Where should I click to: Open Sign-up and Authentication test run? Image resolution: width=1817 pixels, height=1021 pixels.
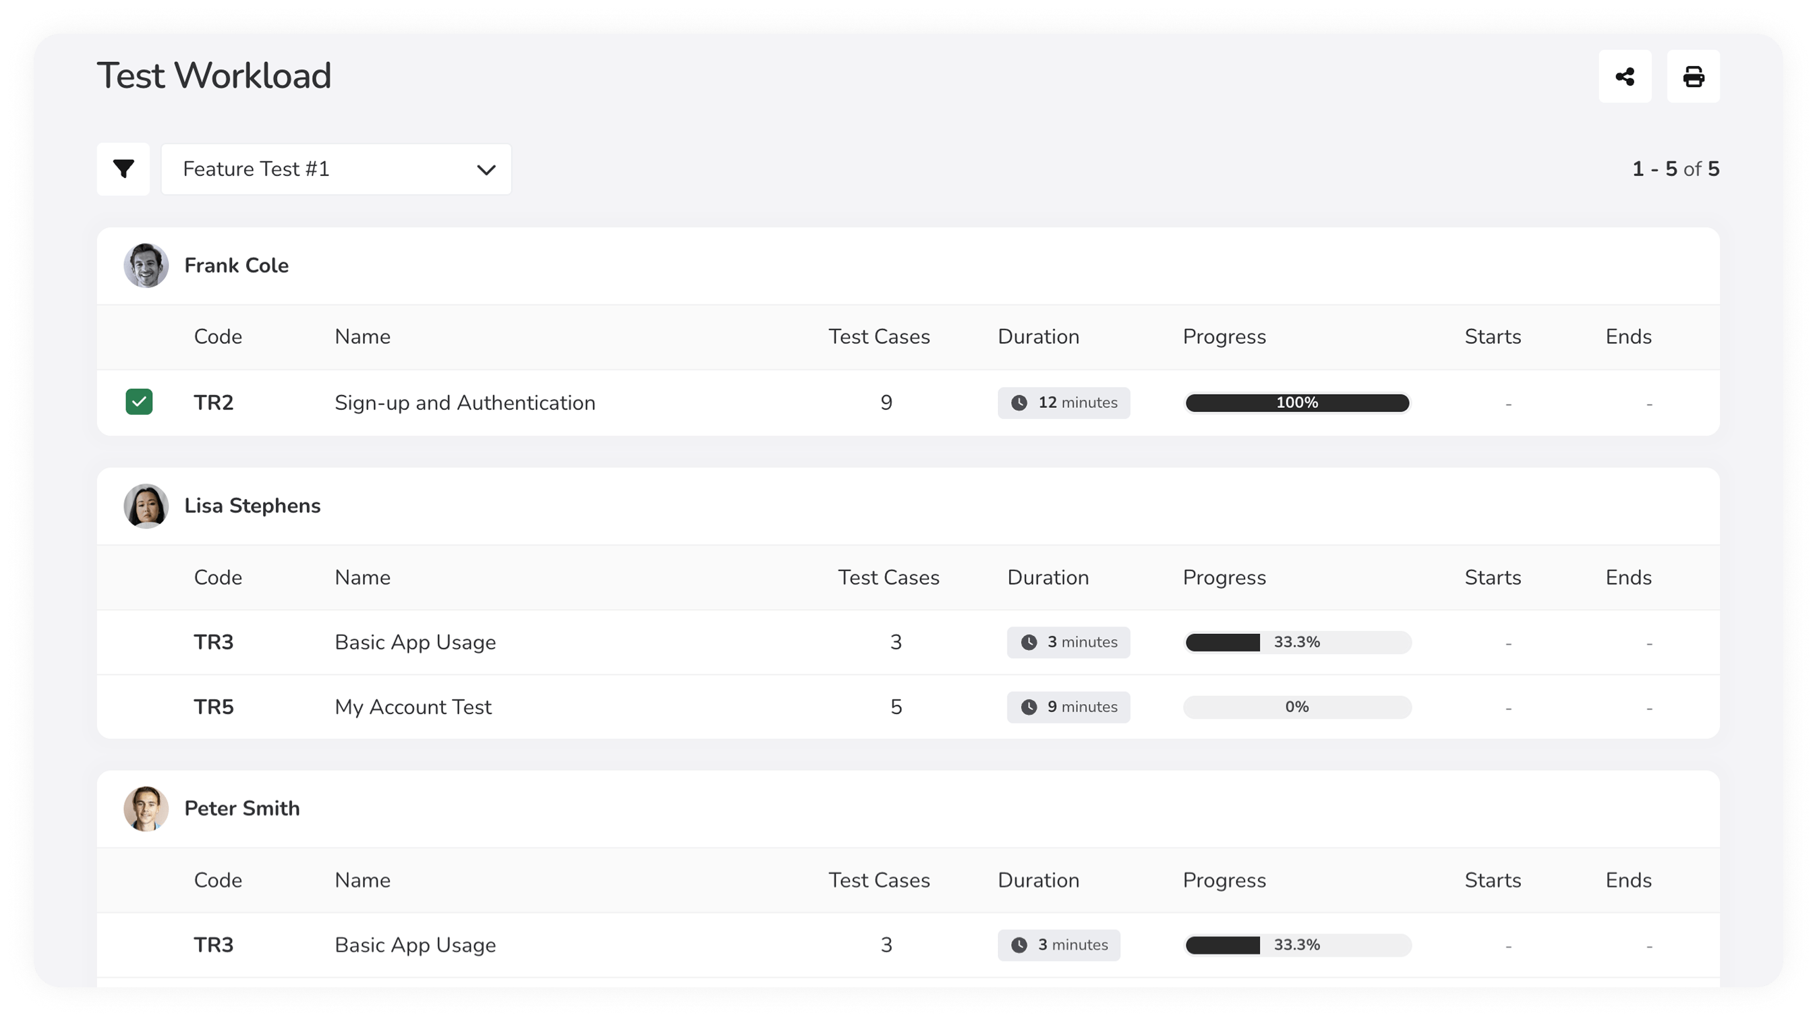(x=465, y=403)
